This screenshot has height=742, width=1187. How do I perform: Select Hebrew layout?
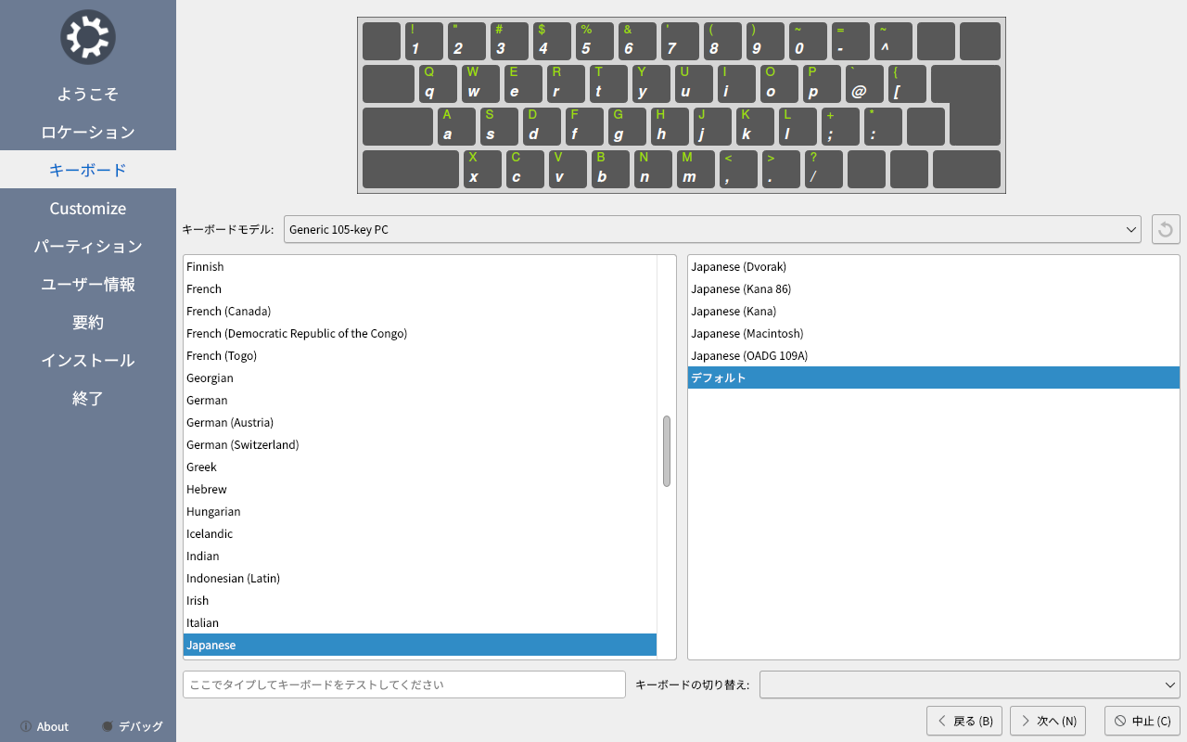(x=420, y=489)
